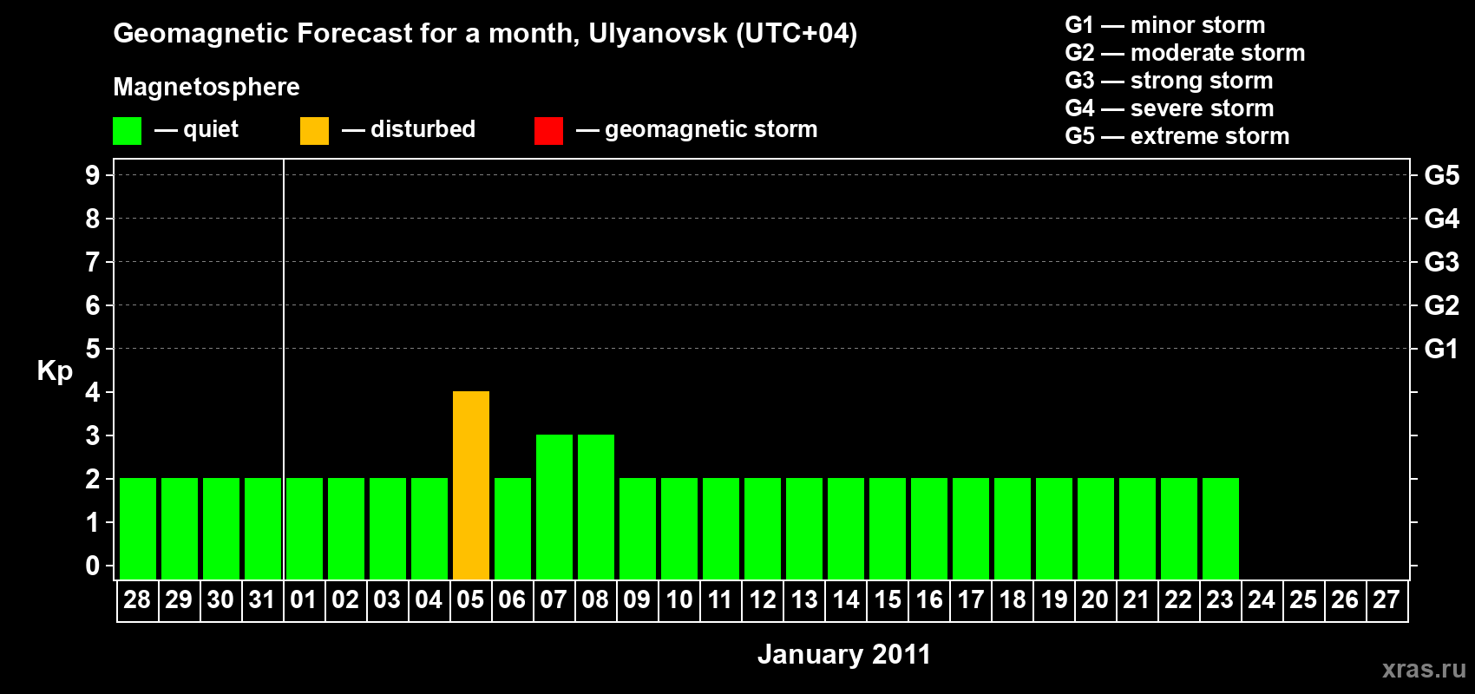Click the red geomagnetic storm legend swatch

[x=548, y=131]
